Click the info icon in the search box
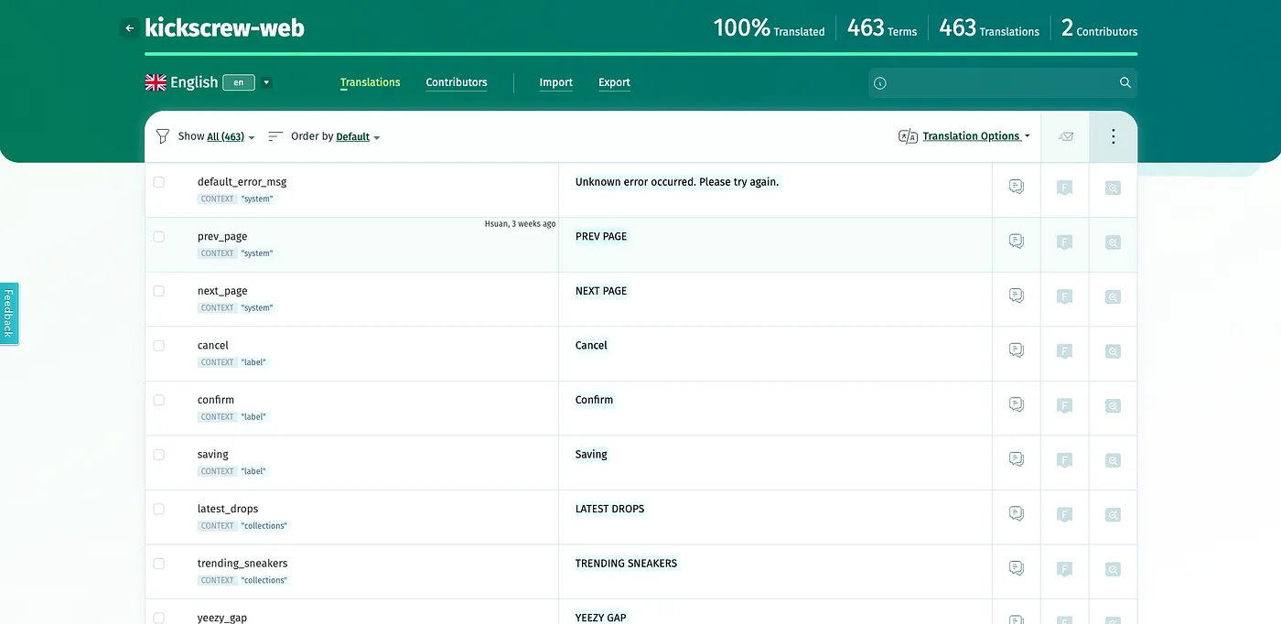 click(x=880, y=83)
